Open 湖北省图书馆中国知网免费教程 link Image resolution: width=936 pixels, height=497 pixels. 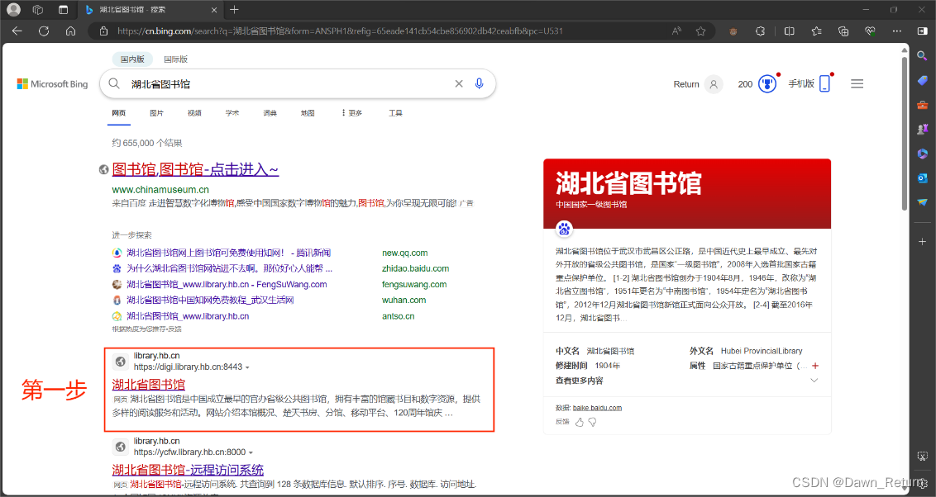[x=210, y=300]
